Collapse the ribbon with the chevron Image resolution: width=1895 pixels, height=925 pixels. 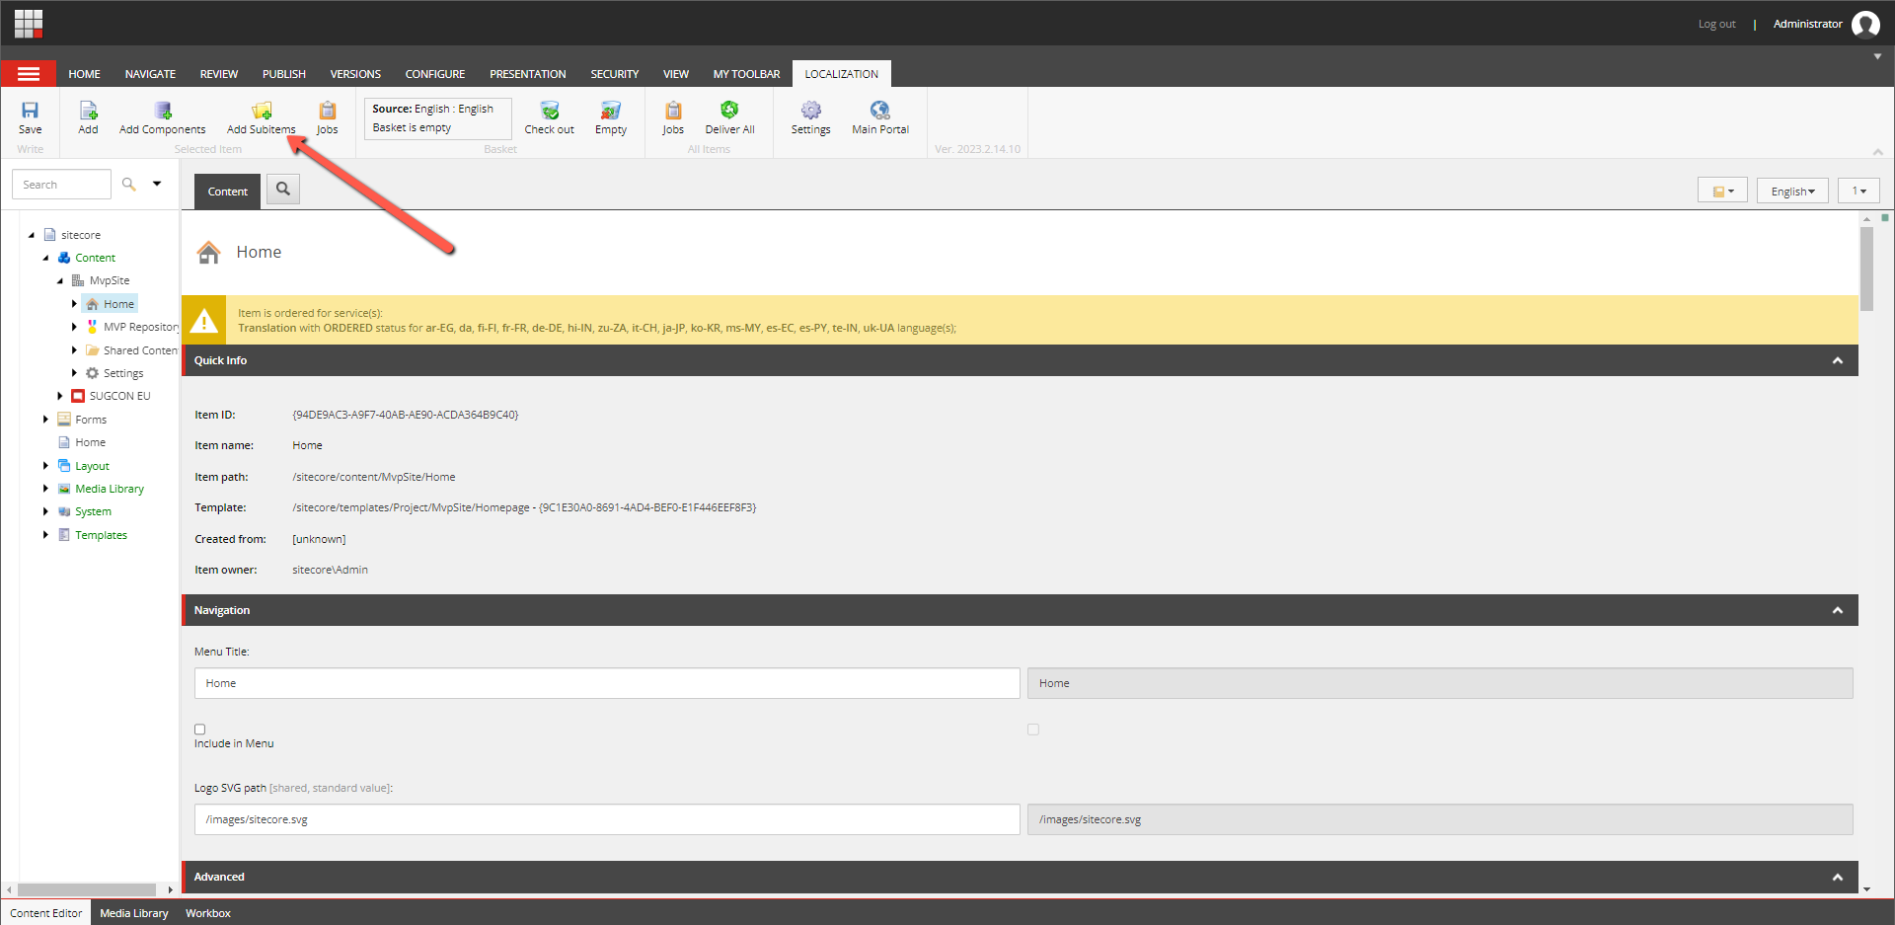tap(1878, 151)
